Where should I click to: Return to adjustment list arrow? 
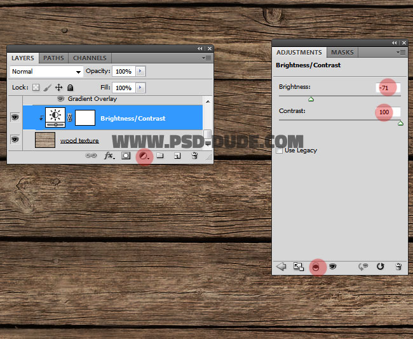pos(281,267)
